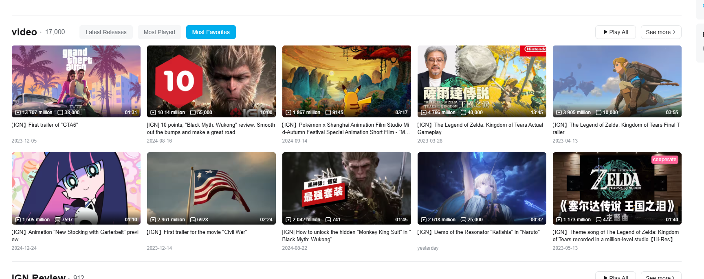
Task: Click the 'yesterday' upload date
Action: pyautogui.click(x=428, y=248)
